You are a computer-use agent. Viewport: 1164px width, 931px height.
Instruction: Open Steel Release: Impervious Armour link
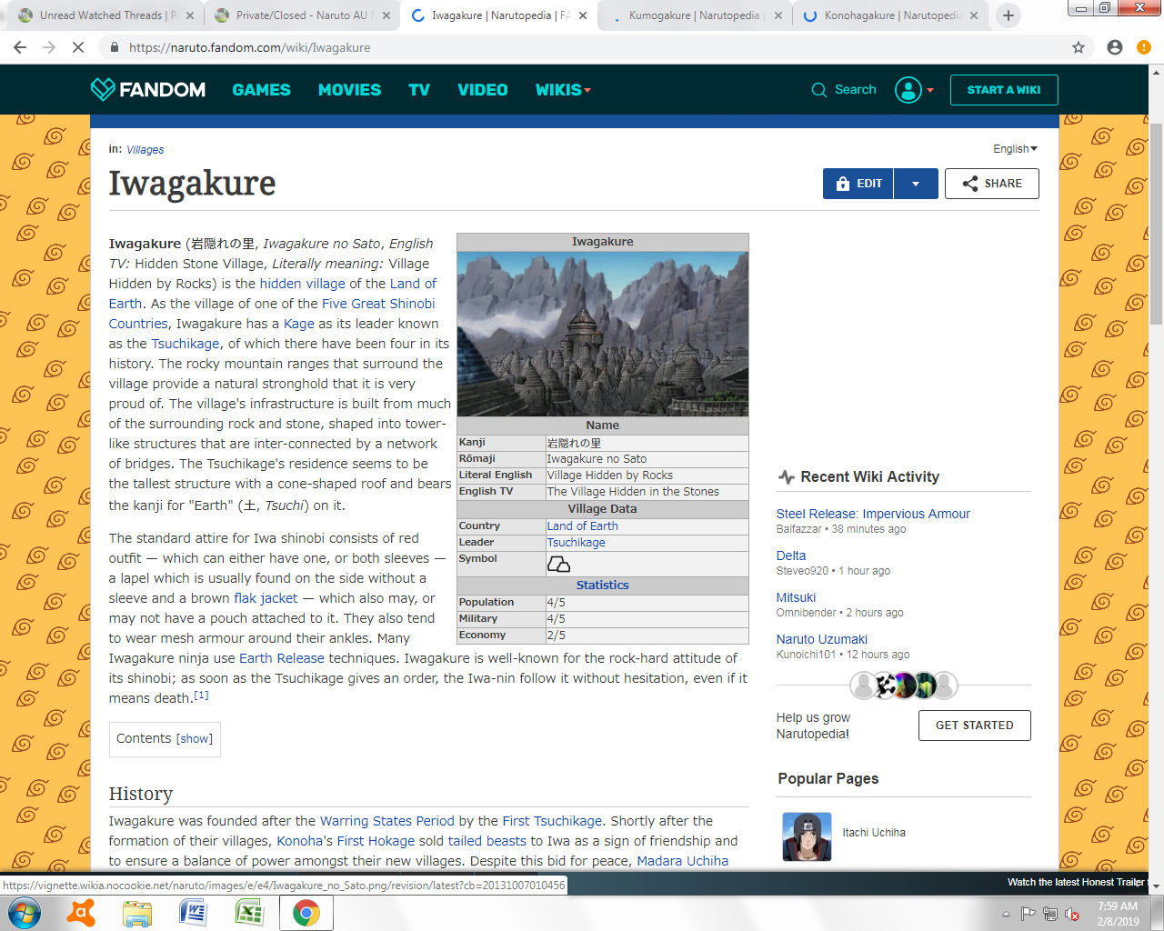pos(873,514)
